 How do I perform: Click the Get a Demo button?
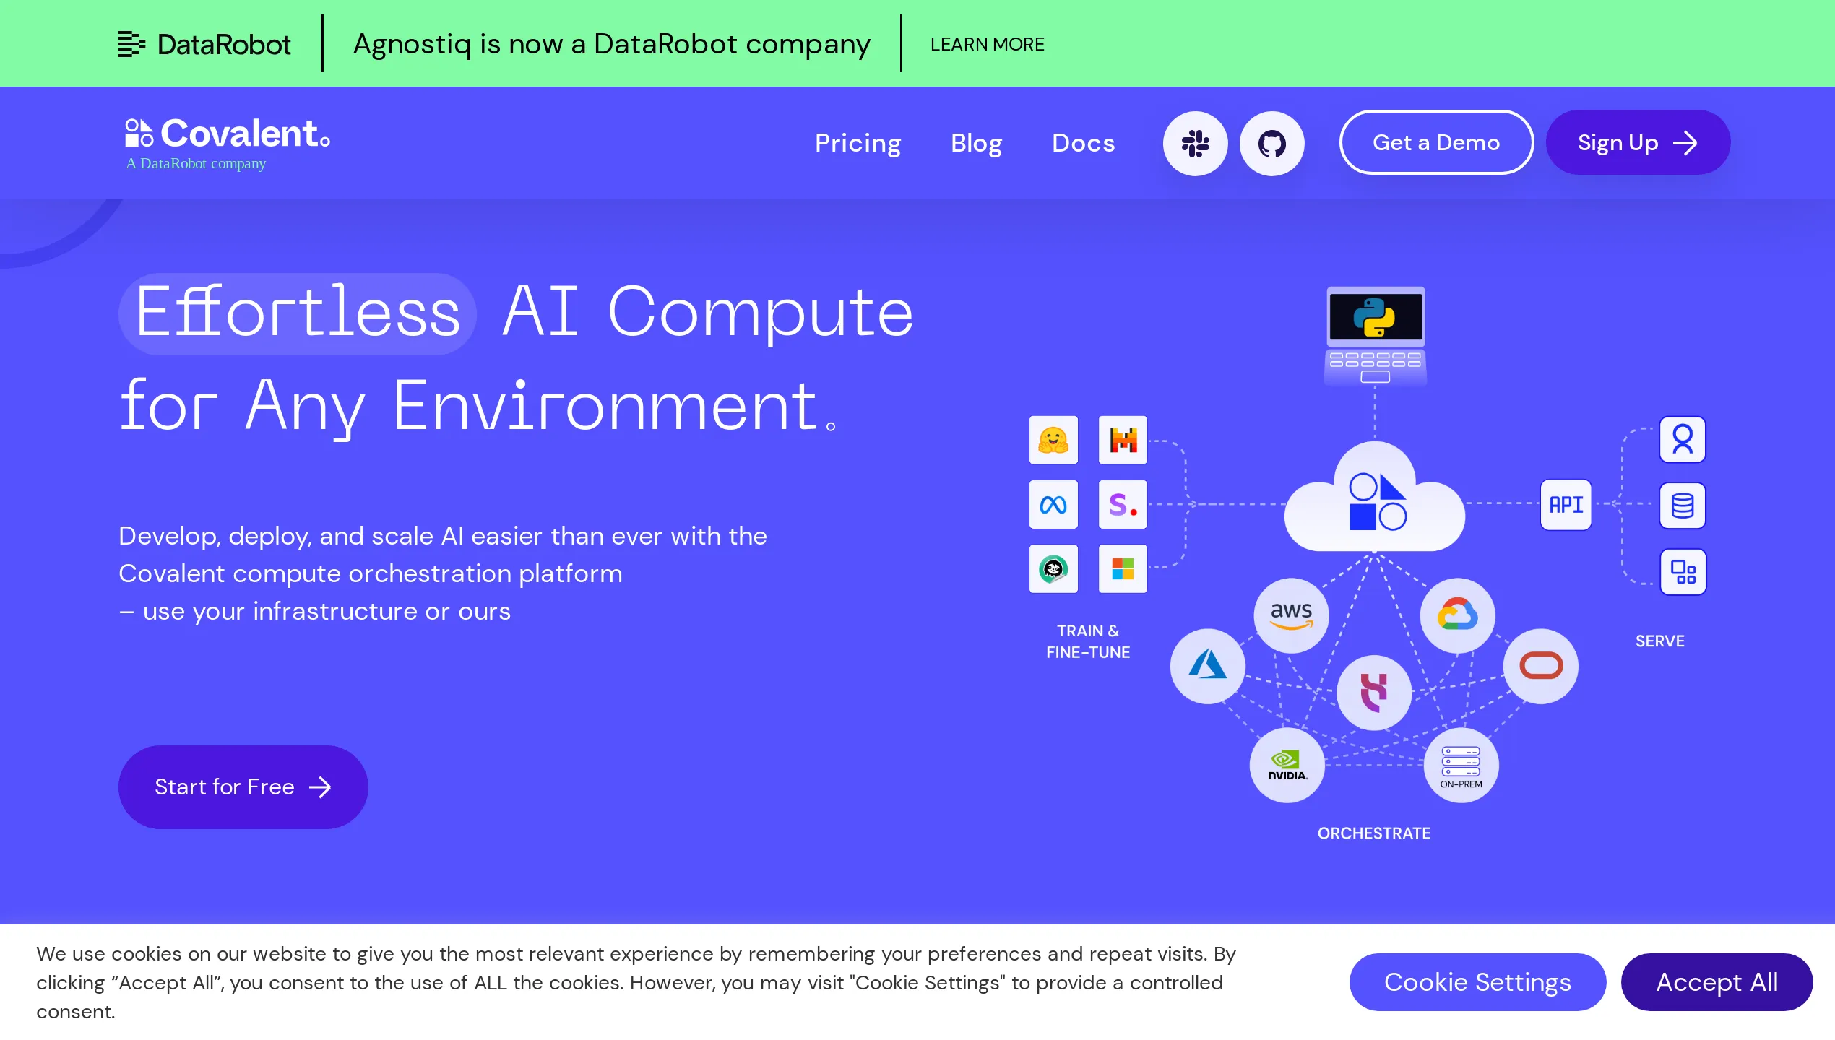tap(1436, 142)
